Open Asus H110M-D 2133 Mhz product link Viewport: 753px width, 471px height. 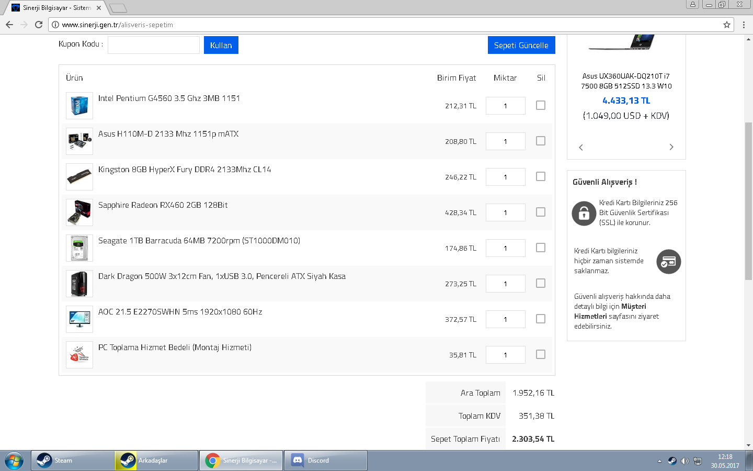[x=168, y=134]
